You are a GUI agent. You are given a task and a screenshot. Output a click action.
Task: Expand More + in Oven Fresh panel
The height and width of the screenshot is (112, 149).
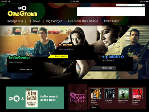click(x=95, y=107)
